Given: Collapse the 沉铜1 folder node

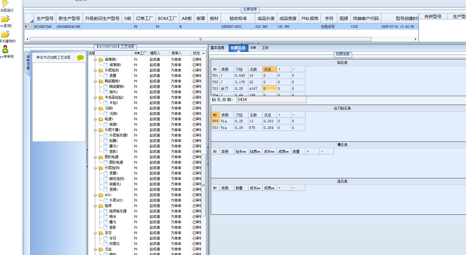Looking at the screenshot, I should (95, 108).
